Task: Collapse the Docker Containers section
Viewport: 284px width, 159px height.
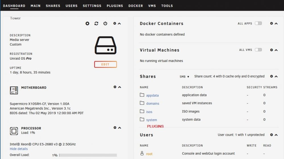Action: (x=276, y=24)
